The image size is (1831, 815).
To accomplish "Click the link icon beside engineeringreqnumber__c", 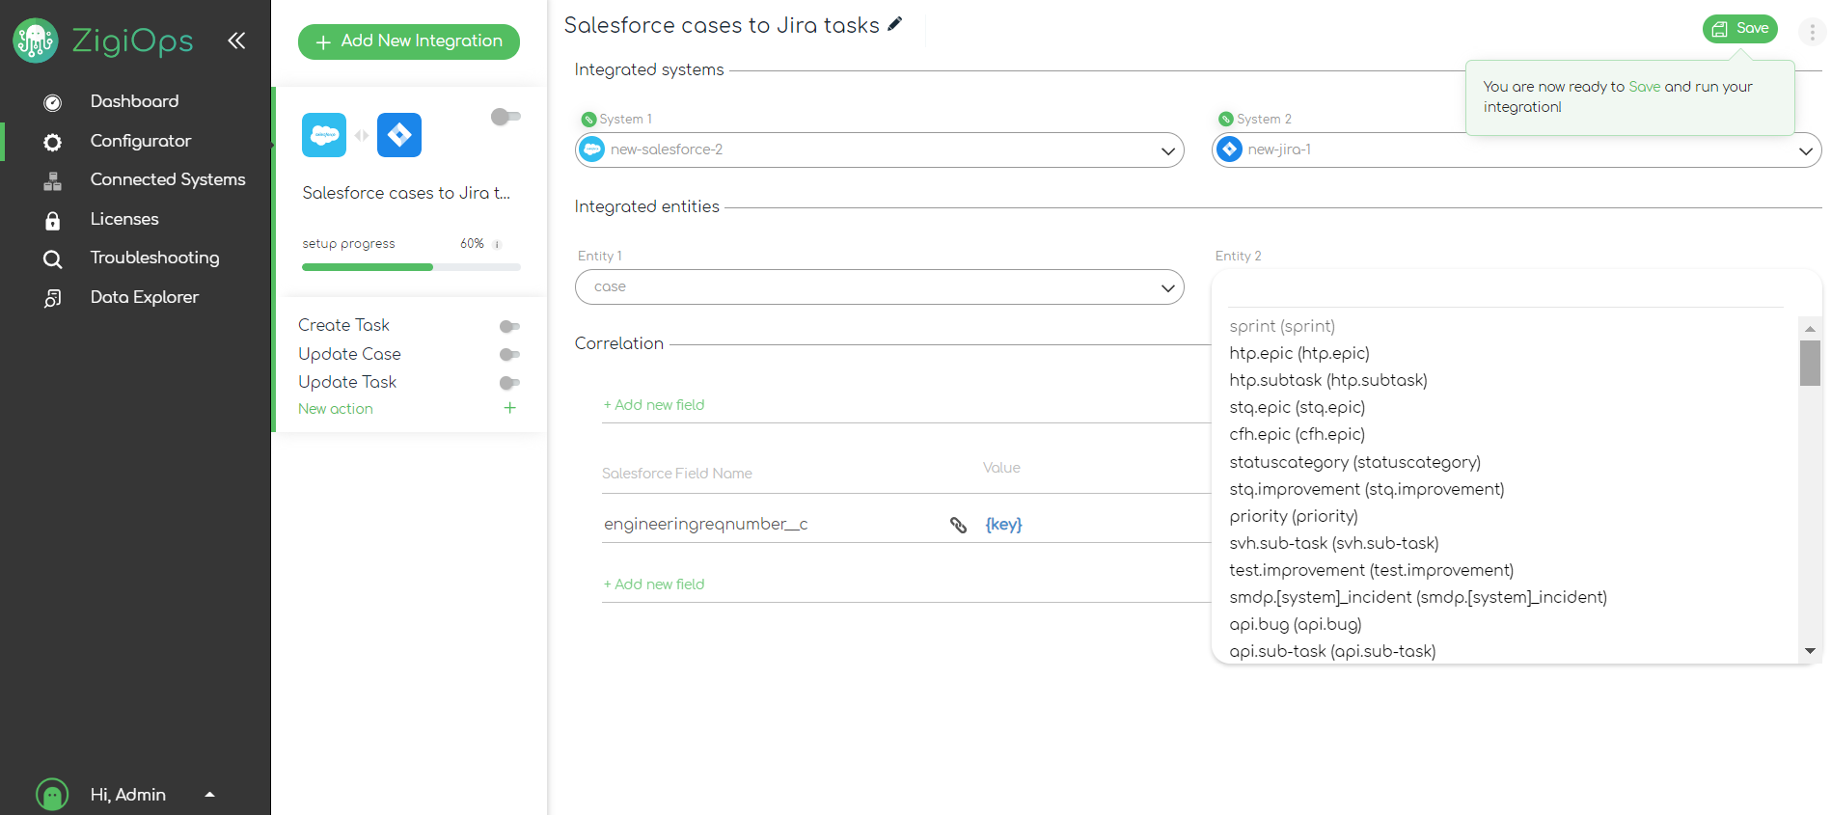I will coord(958,525).
